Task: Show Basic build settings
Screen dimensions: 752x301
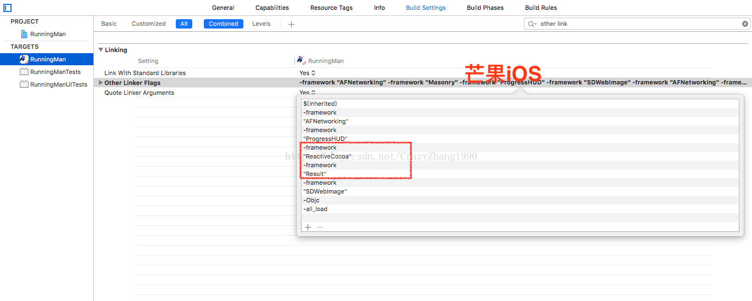Action: (109, 24)
